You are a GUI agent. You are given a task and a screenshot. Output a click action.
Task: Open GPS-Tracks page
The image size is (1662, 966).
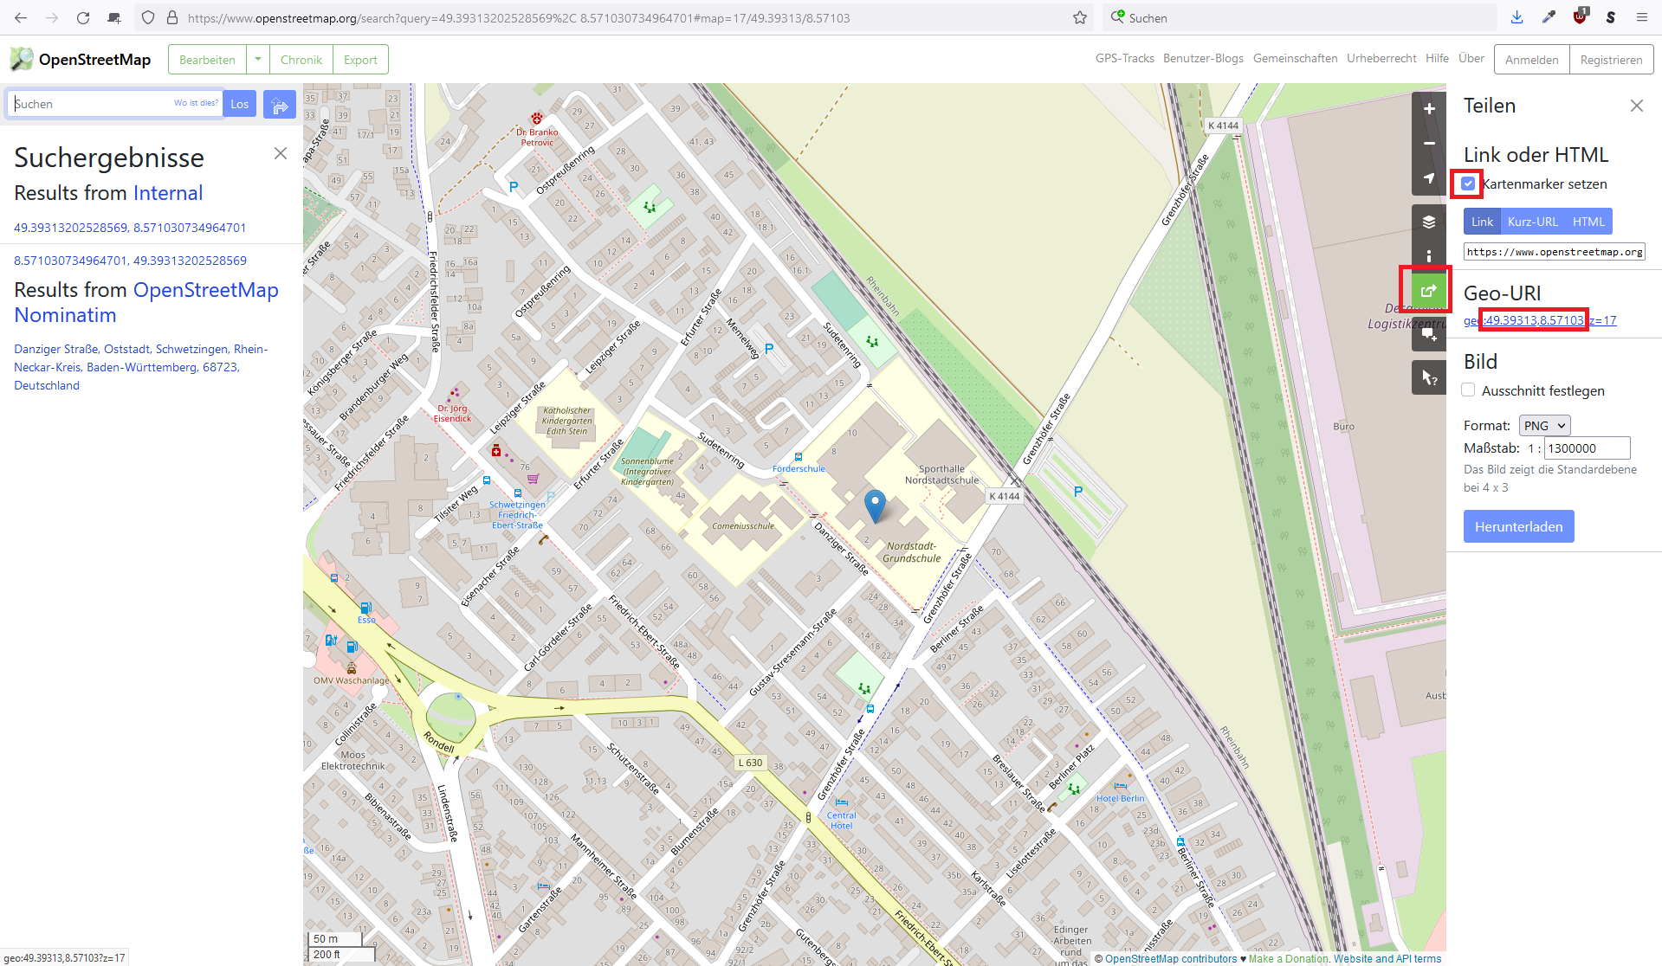pyautogui.click(x=1124, y=58)
